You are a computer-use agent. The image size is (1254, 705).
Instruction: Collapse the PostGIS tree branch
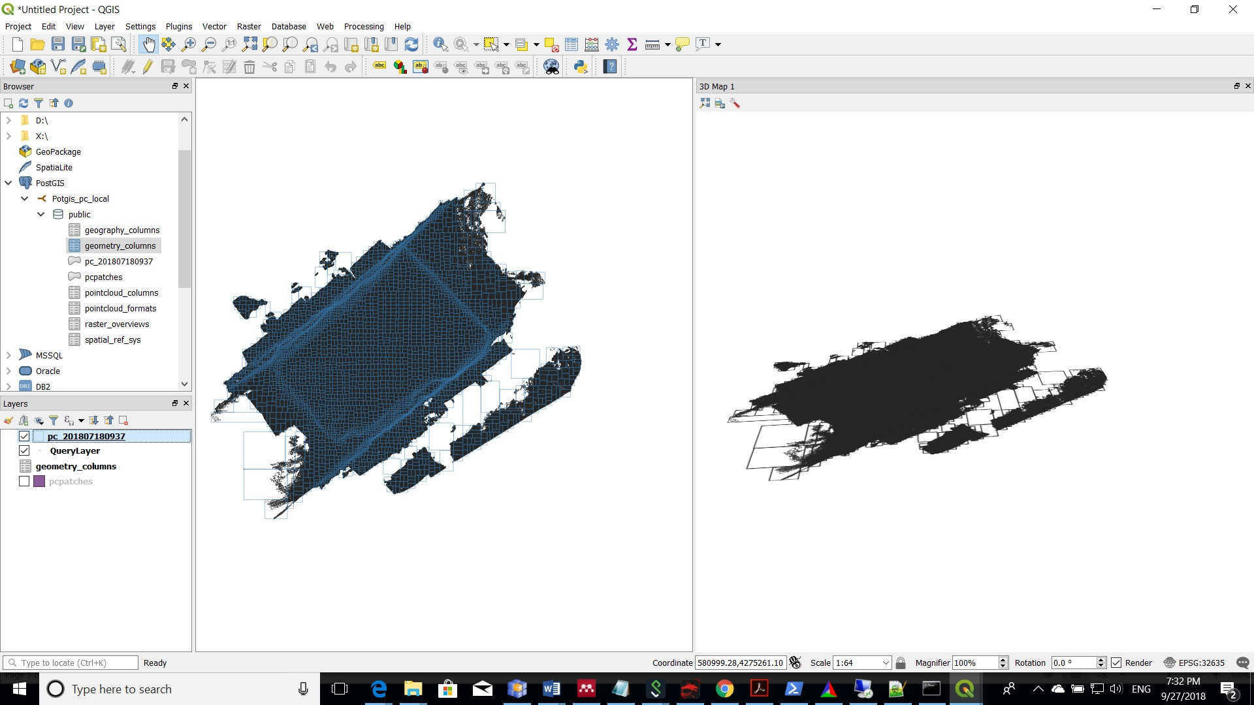pos(8,183)
